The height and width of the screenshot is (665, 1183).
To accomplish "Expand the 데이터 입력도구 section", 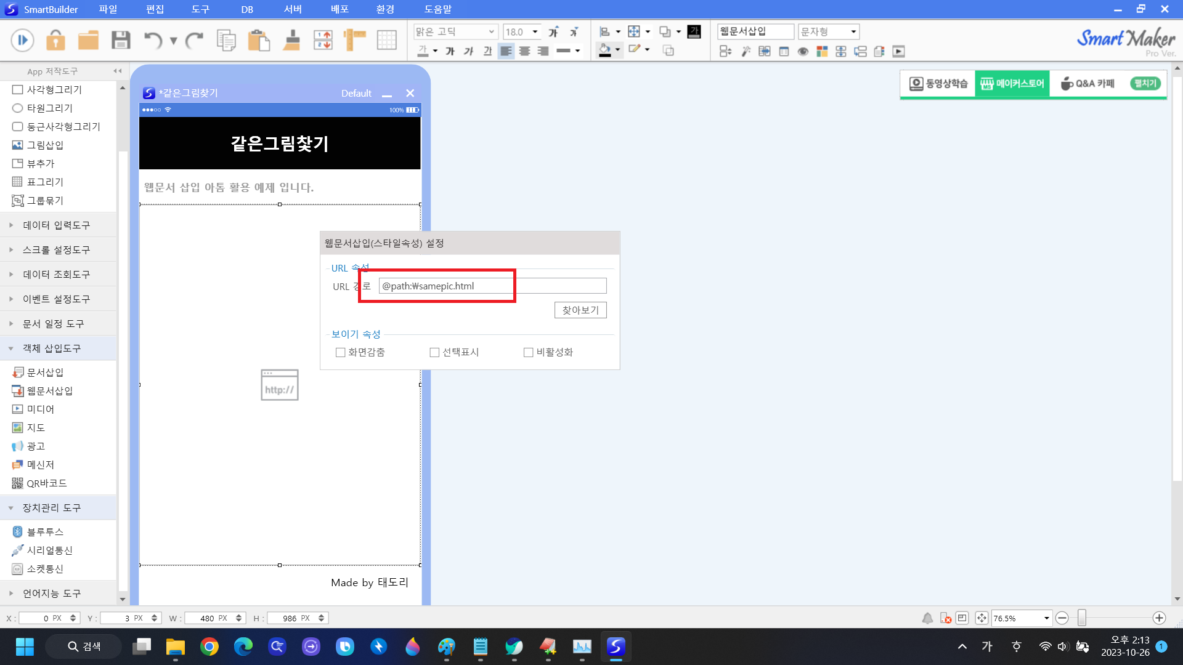I will tap(56, 225).
